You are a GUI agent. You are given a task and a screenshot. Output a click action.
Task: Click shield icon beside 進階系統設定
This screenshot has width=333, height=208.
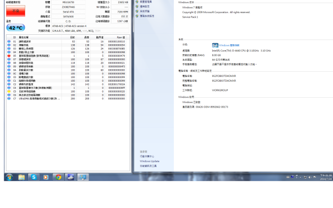(x=137, y=16)
